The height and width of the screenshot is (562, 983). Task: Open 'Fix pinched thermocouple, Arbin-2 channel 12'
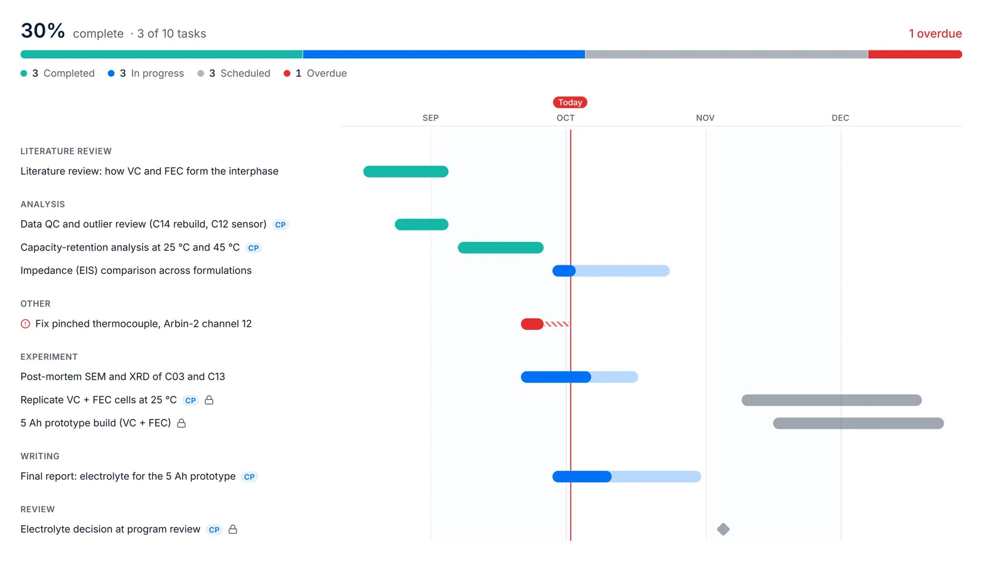[x=143, y=324]
